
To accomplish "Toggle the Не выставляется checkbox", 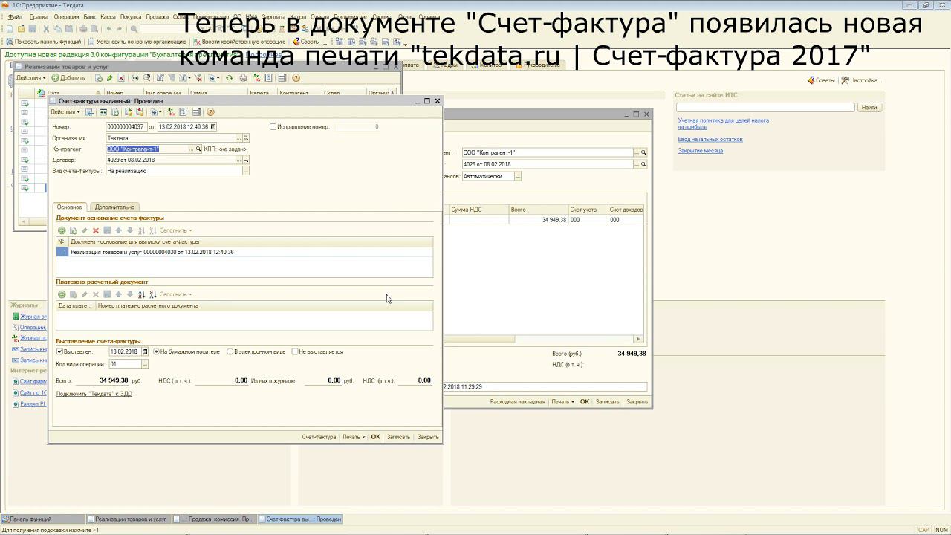I will pos(295,351).
